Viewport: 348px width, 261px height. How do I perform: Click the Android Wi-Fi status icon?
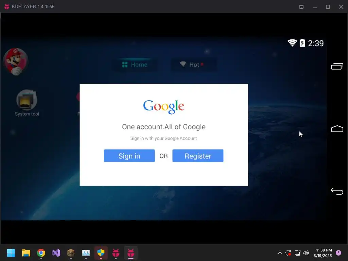[292, 43]
